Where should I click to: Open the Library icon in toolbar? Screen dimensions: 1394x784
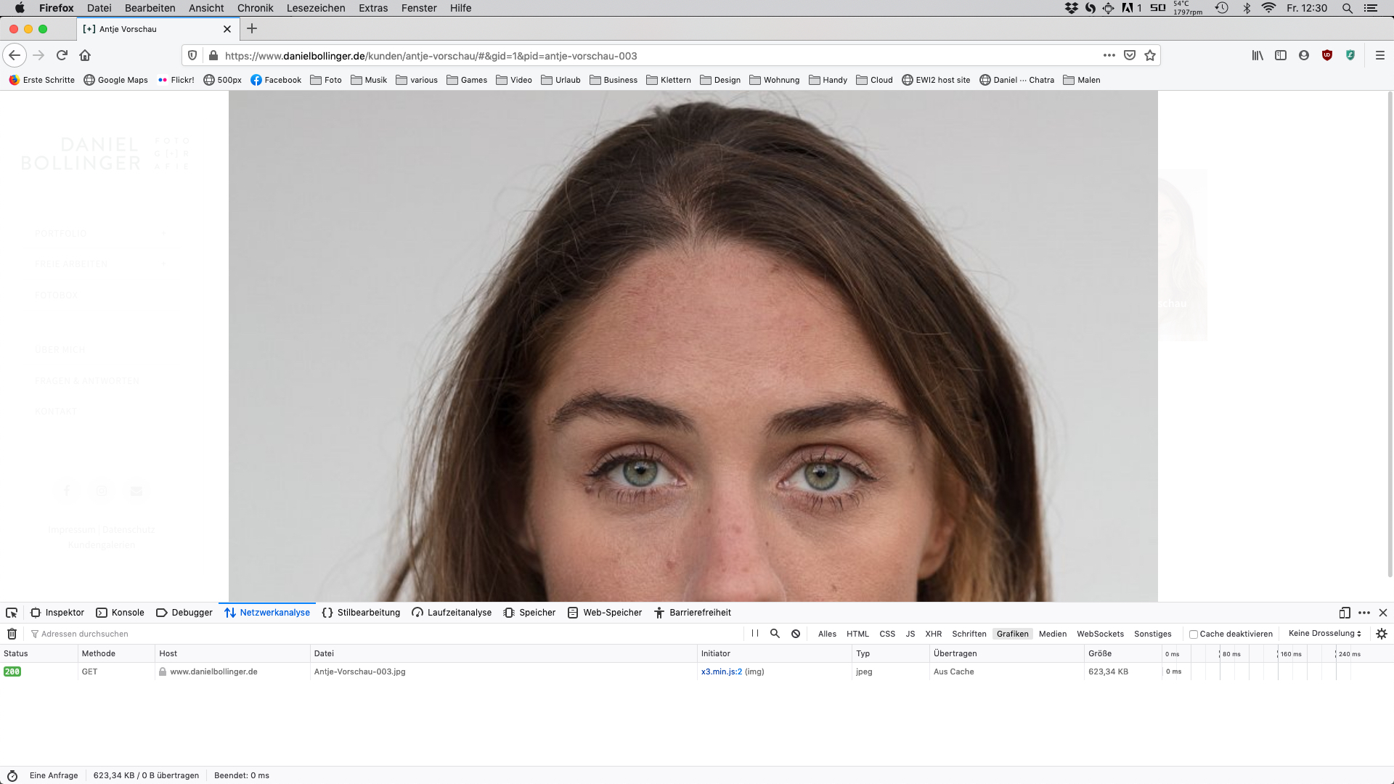coord(1258,55)
